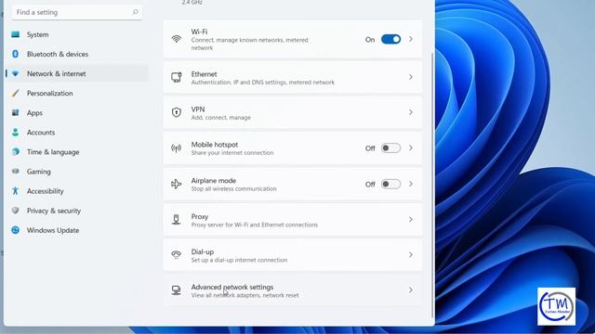595x334 pixels.
Task: Click the Accounts person icon
Action: pos(15,132)
